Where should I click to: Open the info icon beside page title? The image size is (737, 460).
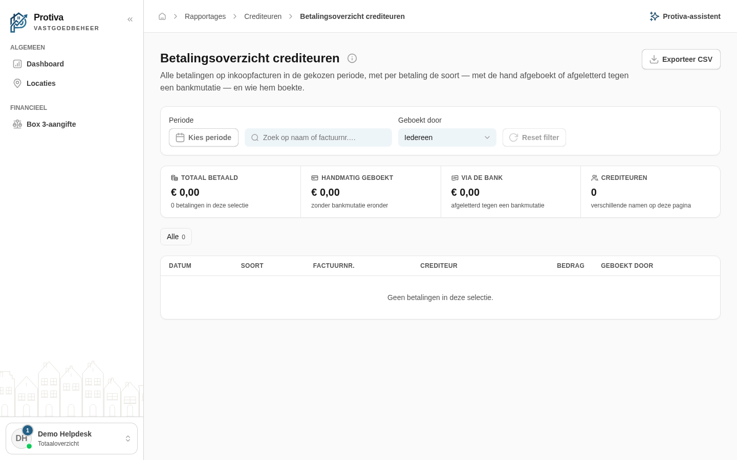[x=352, y=58]
